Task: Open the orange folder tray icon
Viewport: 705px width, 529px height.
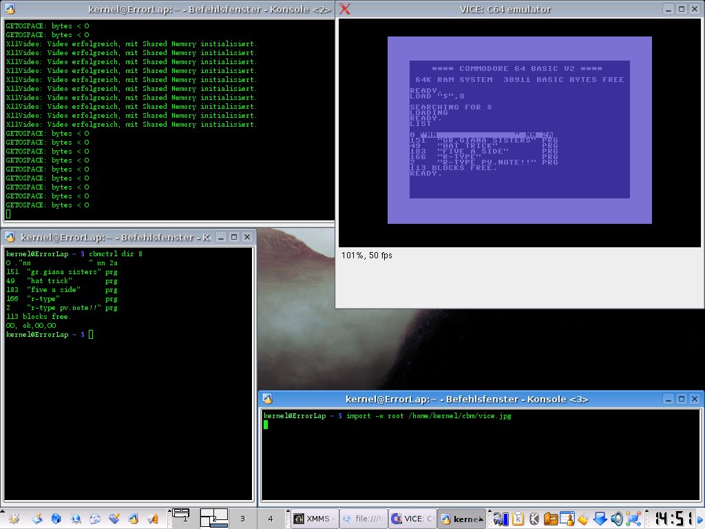Action: click(550, 519)
